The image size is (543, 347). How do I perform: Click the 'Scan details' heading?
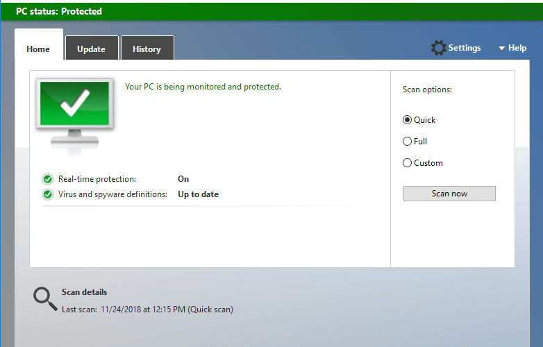(x=84, y=292)
